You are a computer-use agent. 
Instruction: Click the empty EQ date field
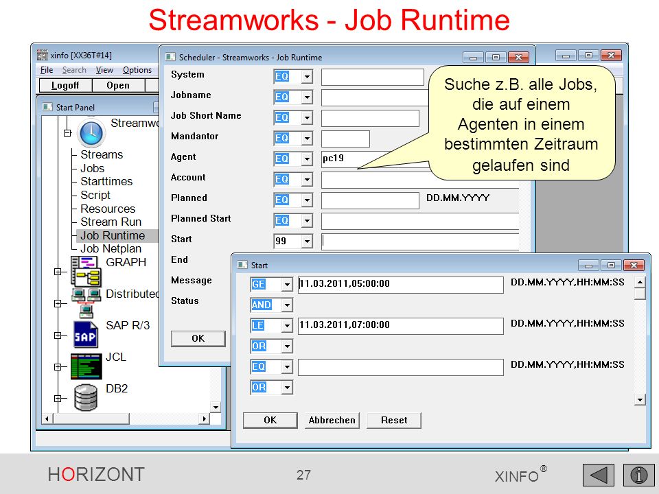[400, 366]
